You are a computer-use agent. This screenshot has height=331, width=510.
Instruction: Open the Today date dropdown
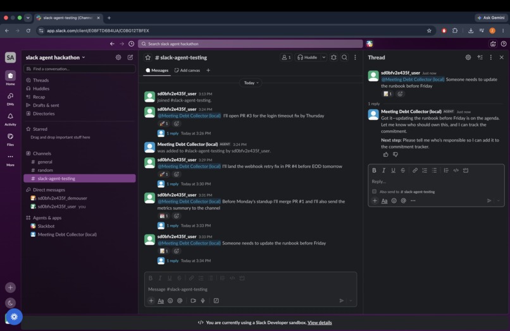tap(251, 83)
